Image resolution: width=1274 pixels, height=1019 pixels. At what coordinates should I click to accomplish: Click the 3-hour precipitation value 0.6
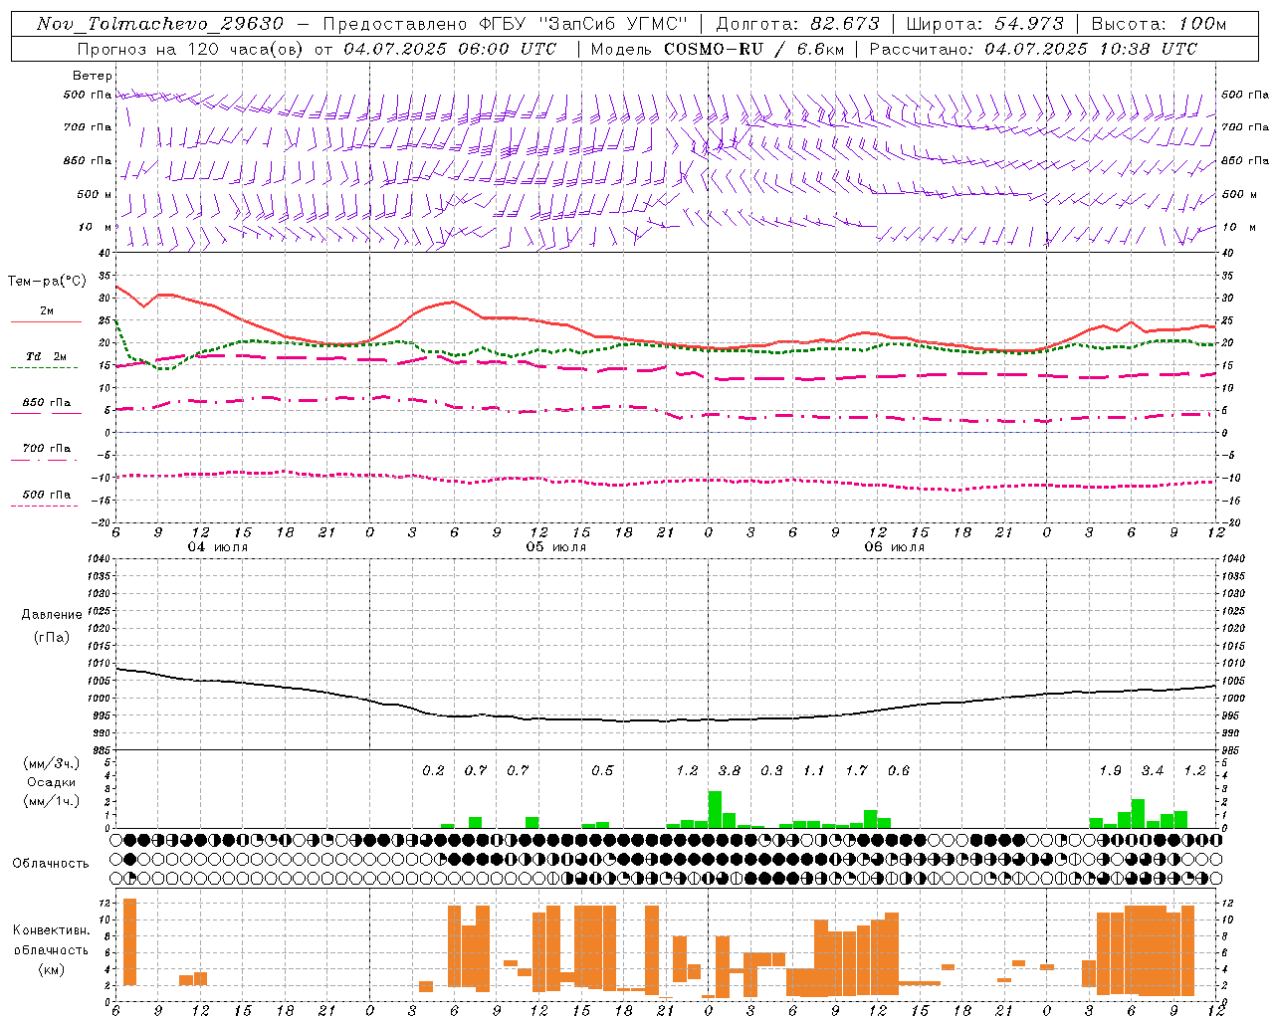[898, 770]
